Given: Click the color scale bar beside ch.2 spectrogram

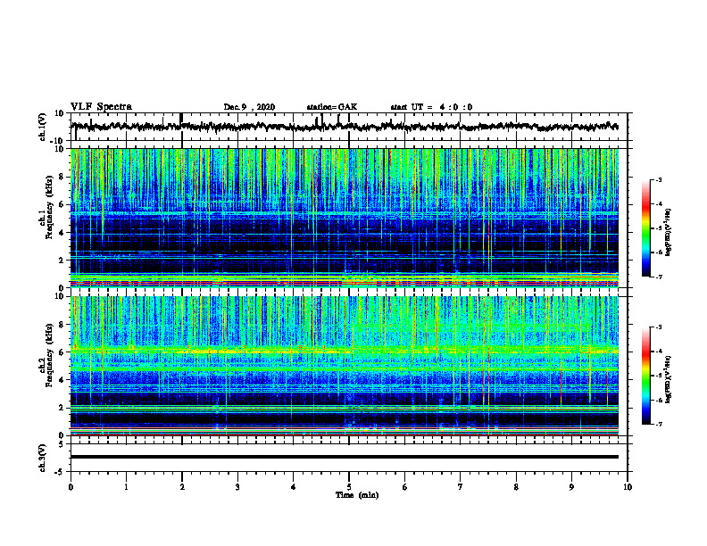Looking at the screenshot, I should tap(645, 376).
